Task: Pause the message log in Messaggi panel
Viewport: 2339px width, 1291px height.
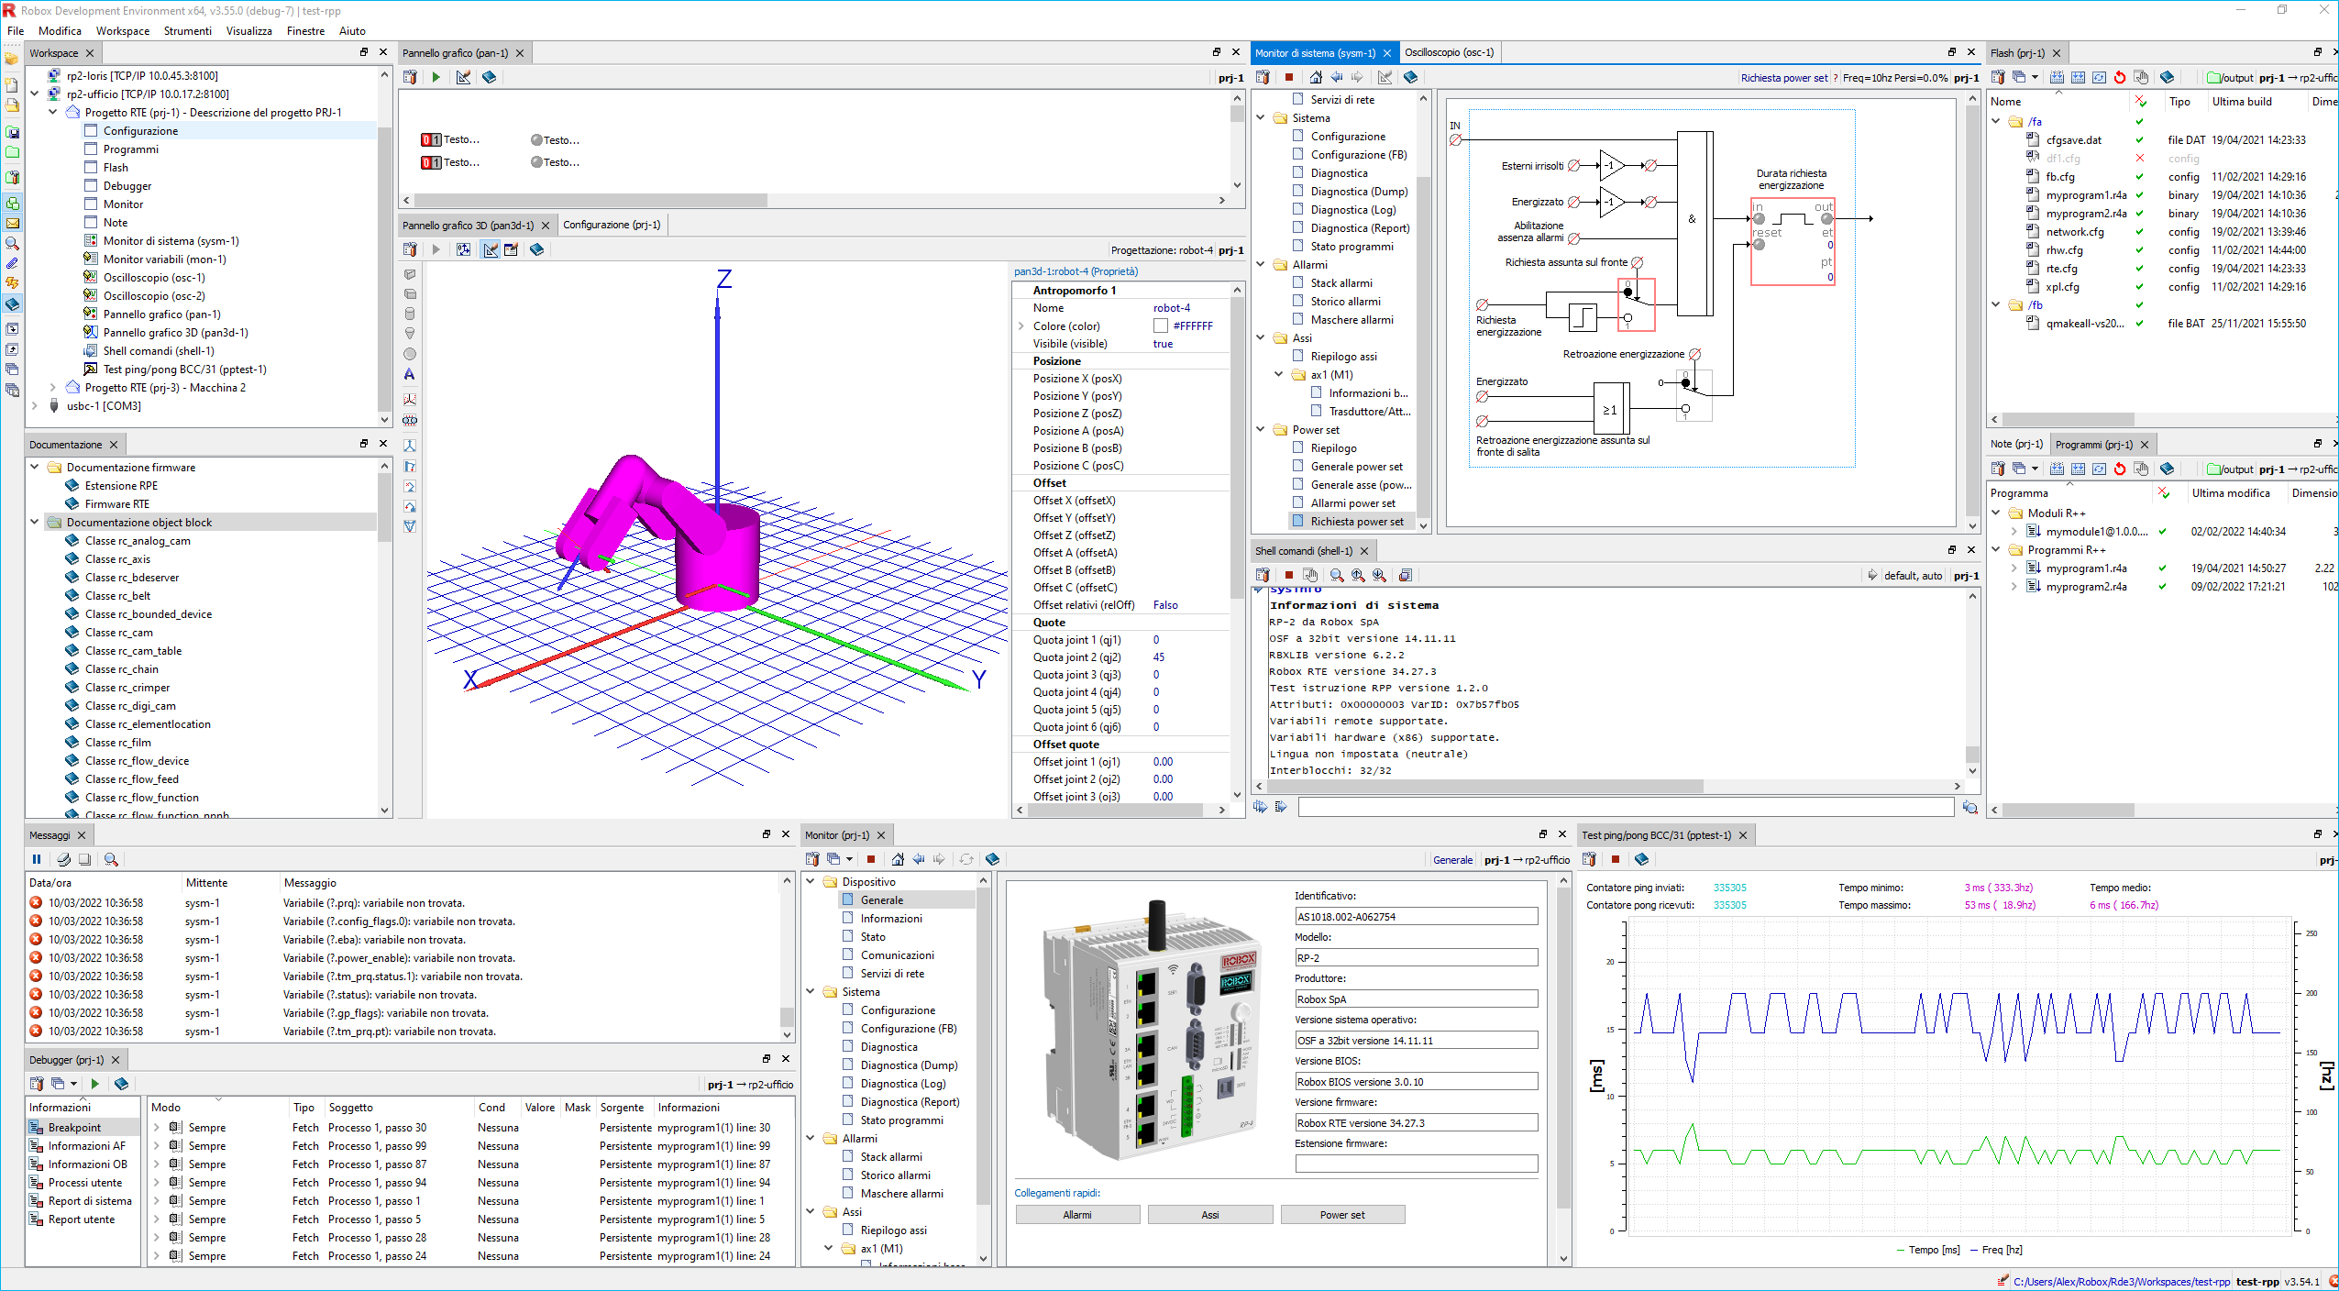Action: [37, 859]
